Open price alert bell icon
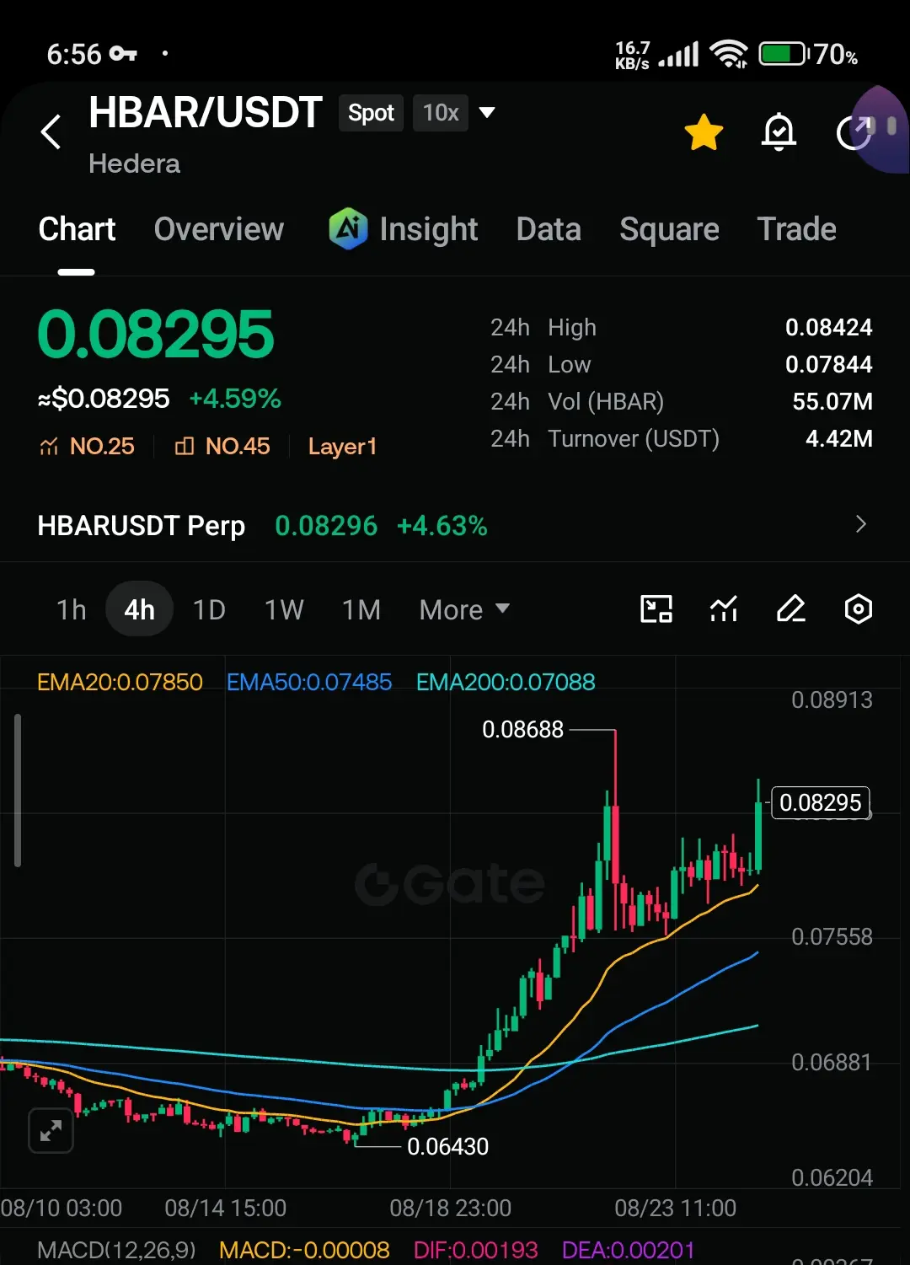This screenshot has width=910, height=1265. 779,132
